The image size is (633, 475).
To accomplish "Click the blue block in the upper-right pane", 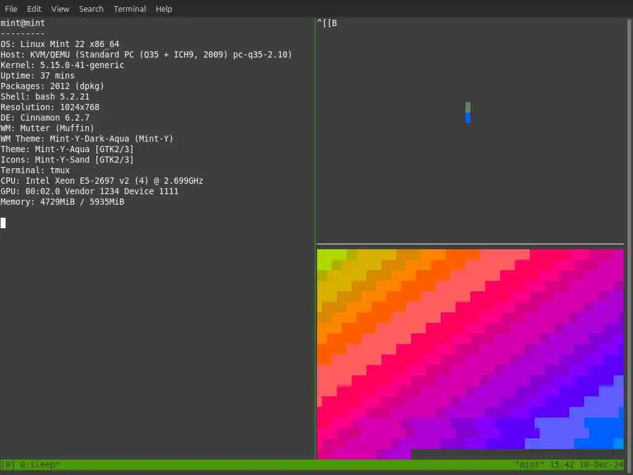I will coord(468,118).
